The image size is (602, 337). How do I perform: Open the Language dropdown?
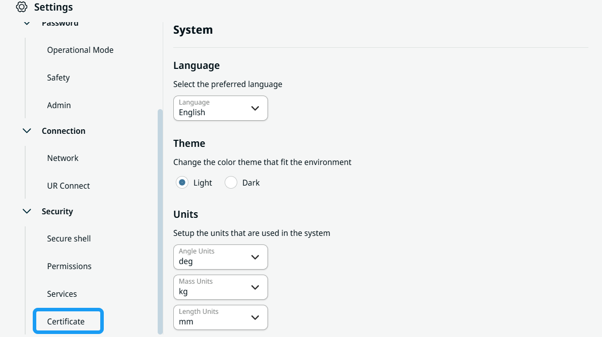tap(220, 108)
